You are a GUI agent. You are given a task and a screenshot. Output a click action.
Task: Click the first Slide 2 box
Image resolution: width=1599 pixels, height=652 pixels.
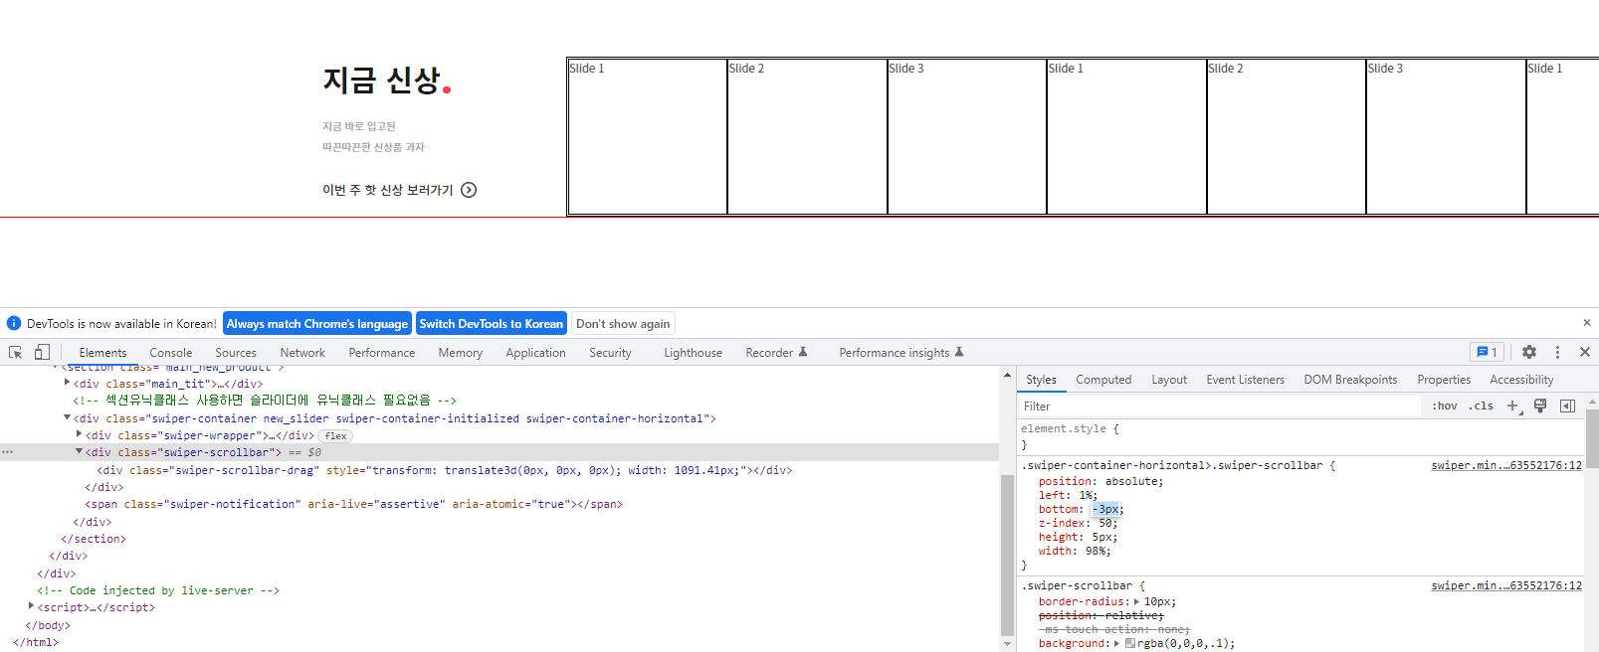pyautogui.click(x=807, y=136)
